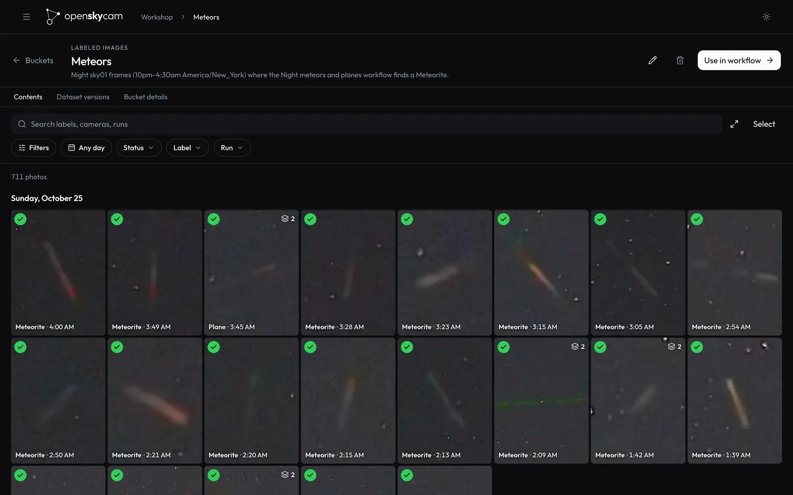Open the Meteorite 2:50 AM thumbnail
This screenshot has width=793, height=495.
58,400
